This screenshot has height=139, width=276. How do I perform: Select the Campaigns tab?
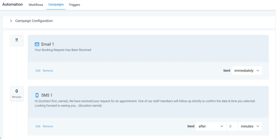coord(56,4)
